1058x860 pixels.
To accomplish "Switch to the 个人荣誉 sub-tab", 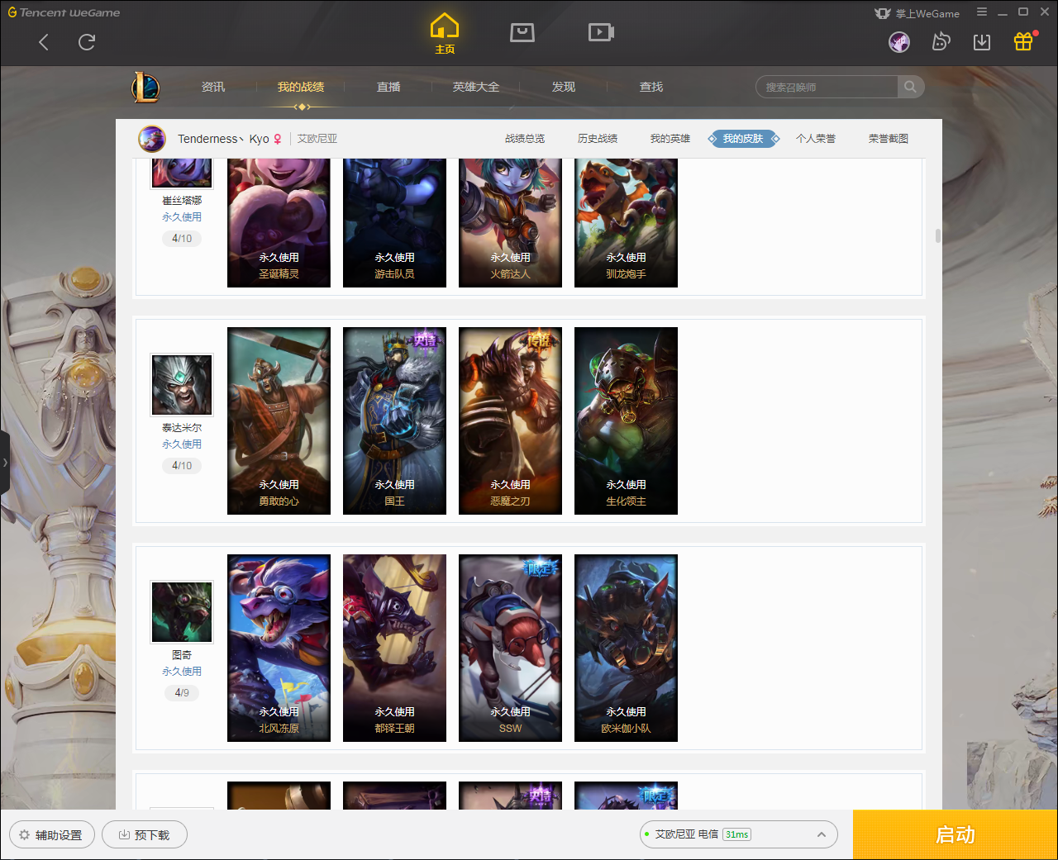I will (x=816, y=139).
